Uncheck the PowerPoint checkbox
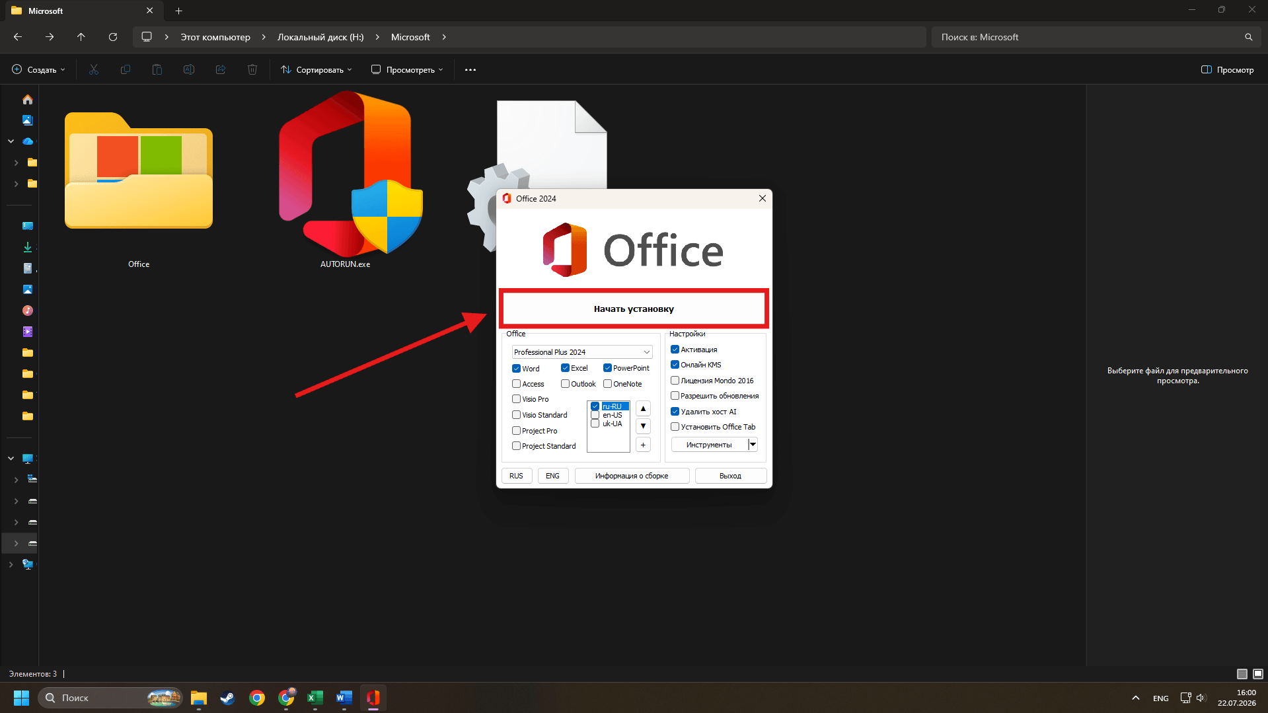This screenshot has height=713, width=1268. pyautogui.click(x=608, y=368)
